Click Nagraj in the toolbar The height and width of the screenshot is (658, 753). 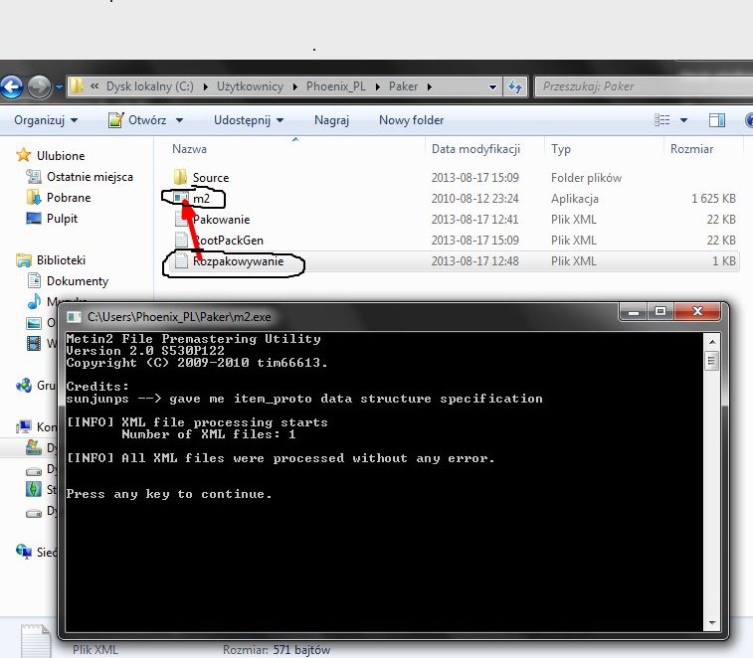tap(331, 120)
